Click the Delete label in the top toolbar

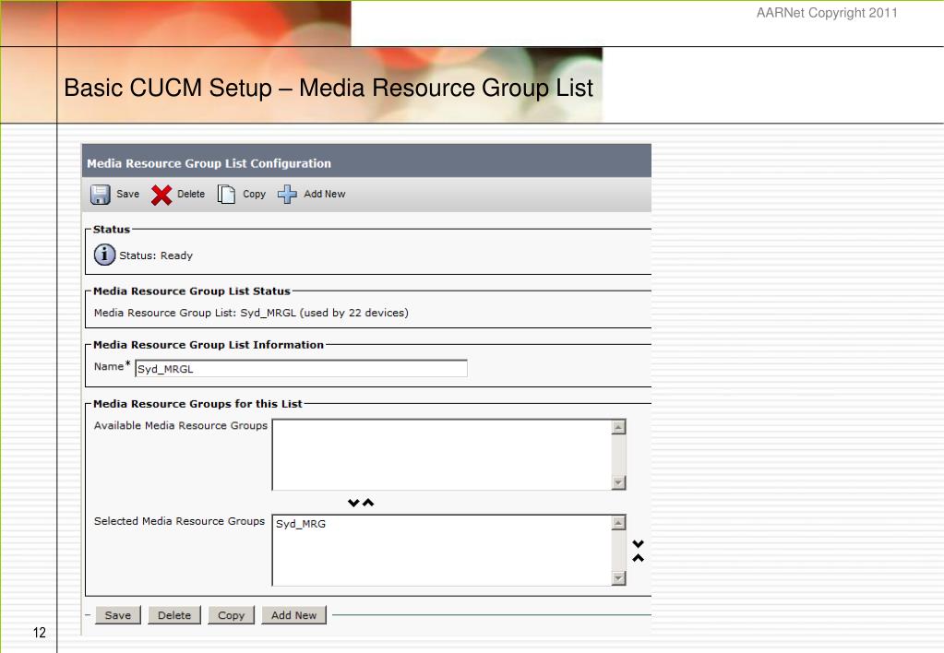pos(191,194)
